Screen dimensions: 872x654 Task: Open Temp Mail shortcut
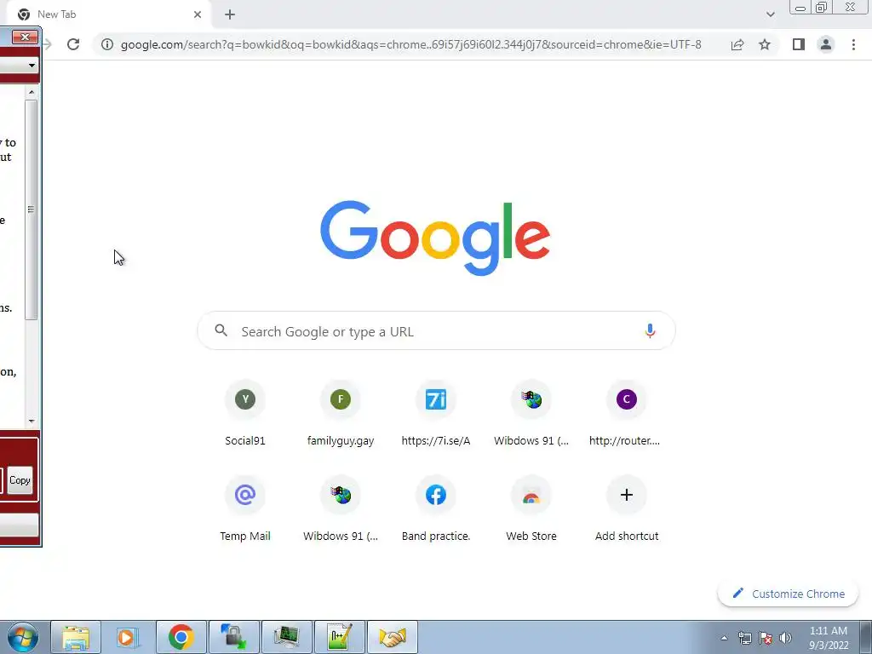click(x=244, y=510)
